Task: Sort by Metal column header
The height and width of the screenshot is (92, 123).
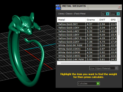Action: click(71, 20)
